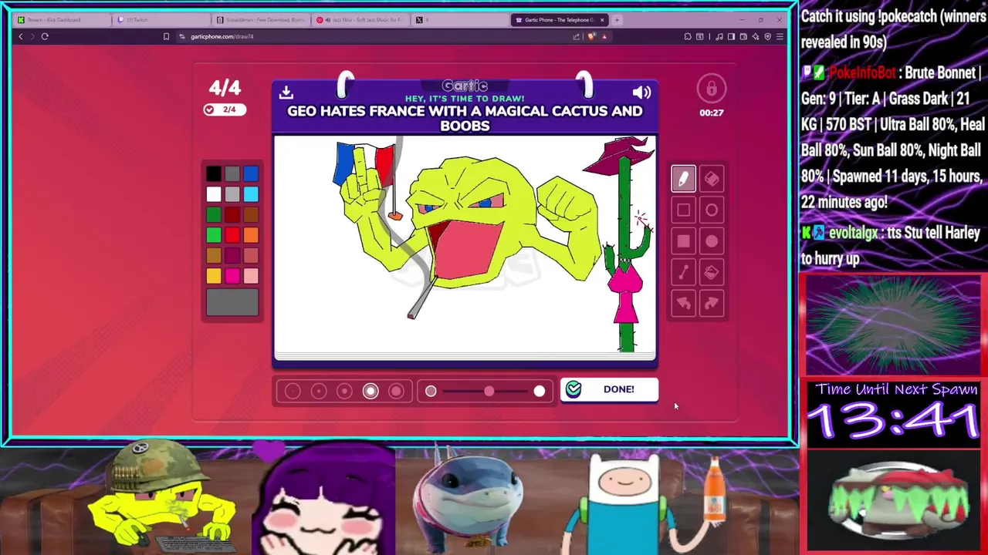The width and height of the screenshot is (988, 555).
Task: Pick the dark green color swatch
Action: (214, 215)
